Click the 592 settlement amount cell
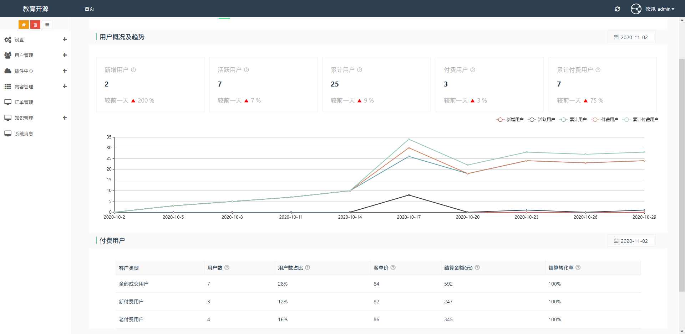 [x=448, y=284]
